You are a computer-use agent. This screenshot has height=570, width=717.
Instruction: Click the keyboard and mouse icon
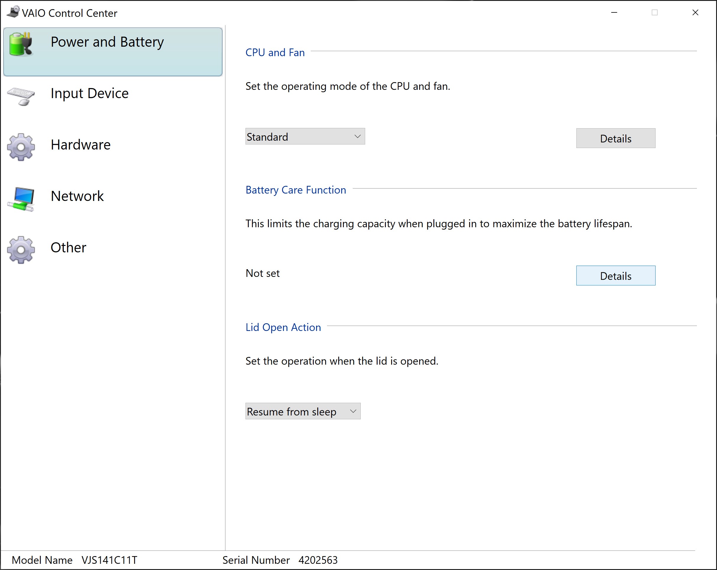coord(21,96)
